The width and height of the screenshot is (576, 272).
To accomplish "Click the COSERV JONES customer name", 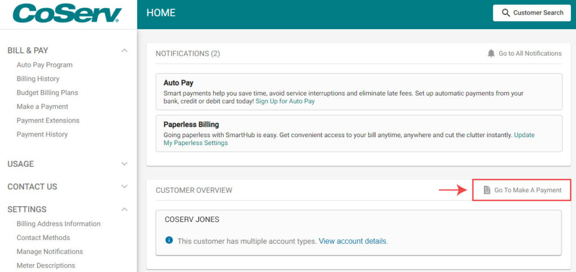I will pos(192,220).
